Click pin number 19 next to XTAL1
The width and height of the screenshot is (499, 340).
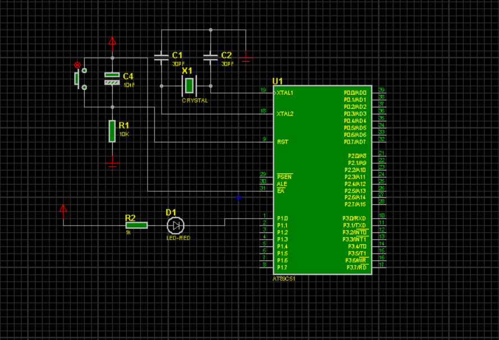tap(263, 90)
